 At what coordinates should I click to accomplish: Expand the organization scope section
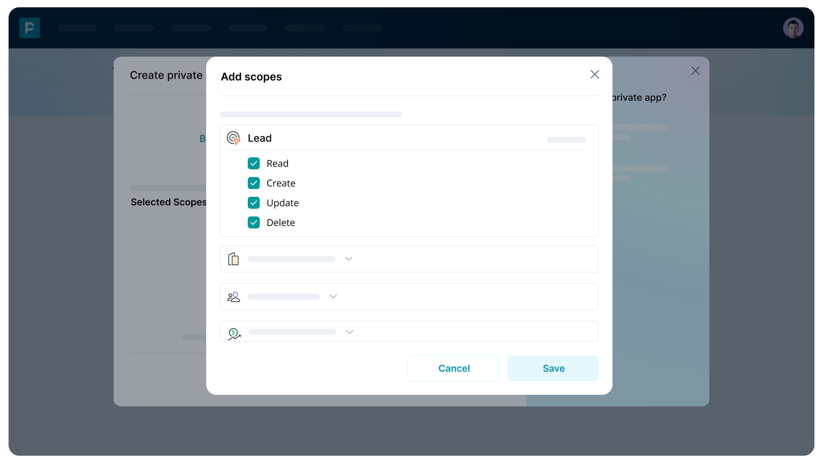[x=349, y=259]
